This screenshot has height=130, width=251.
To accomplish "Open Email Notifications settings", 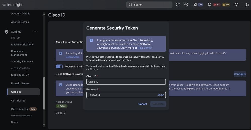I will [22, 44].
